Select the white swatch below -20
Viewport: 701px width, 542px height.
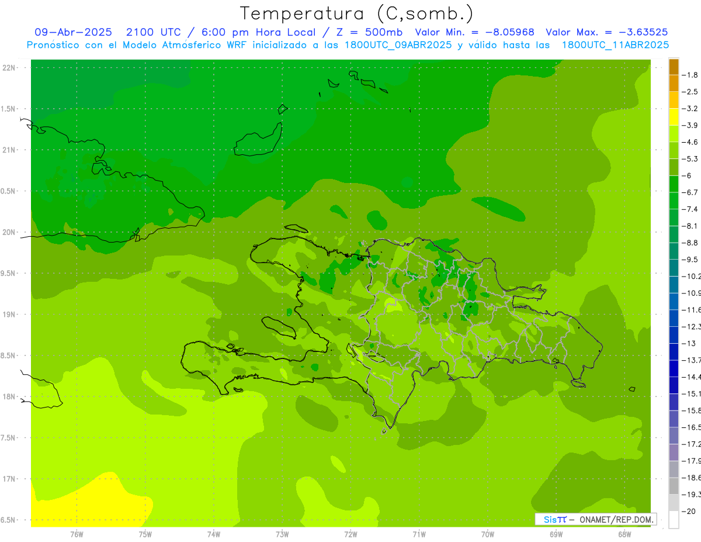[x=674, y=520]
